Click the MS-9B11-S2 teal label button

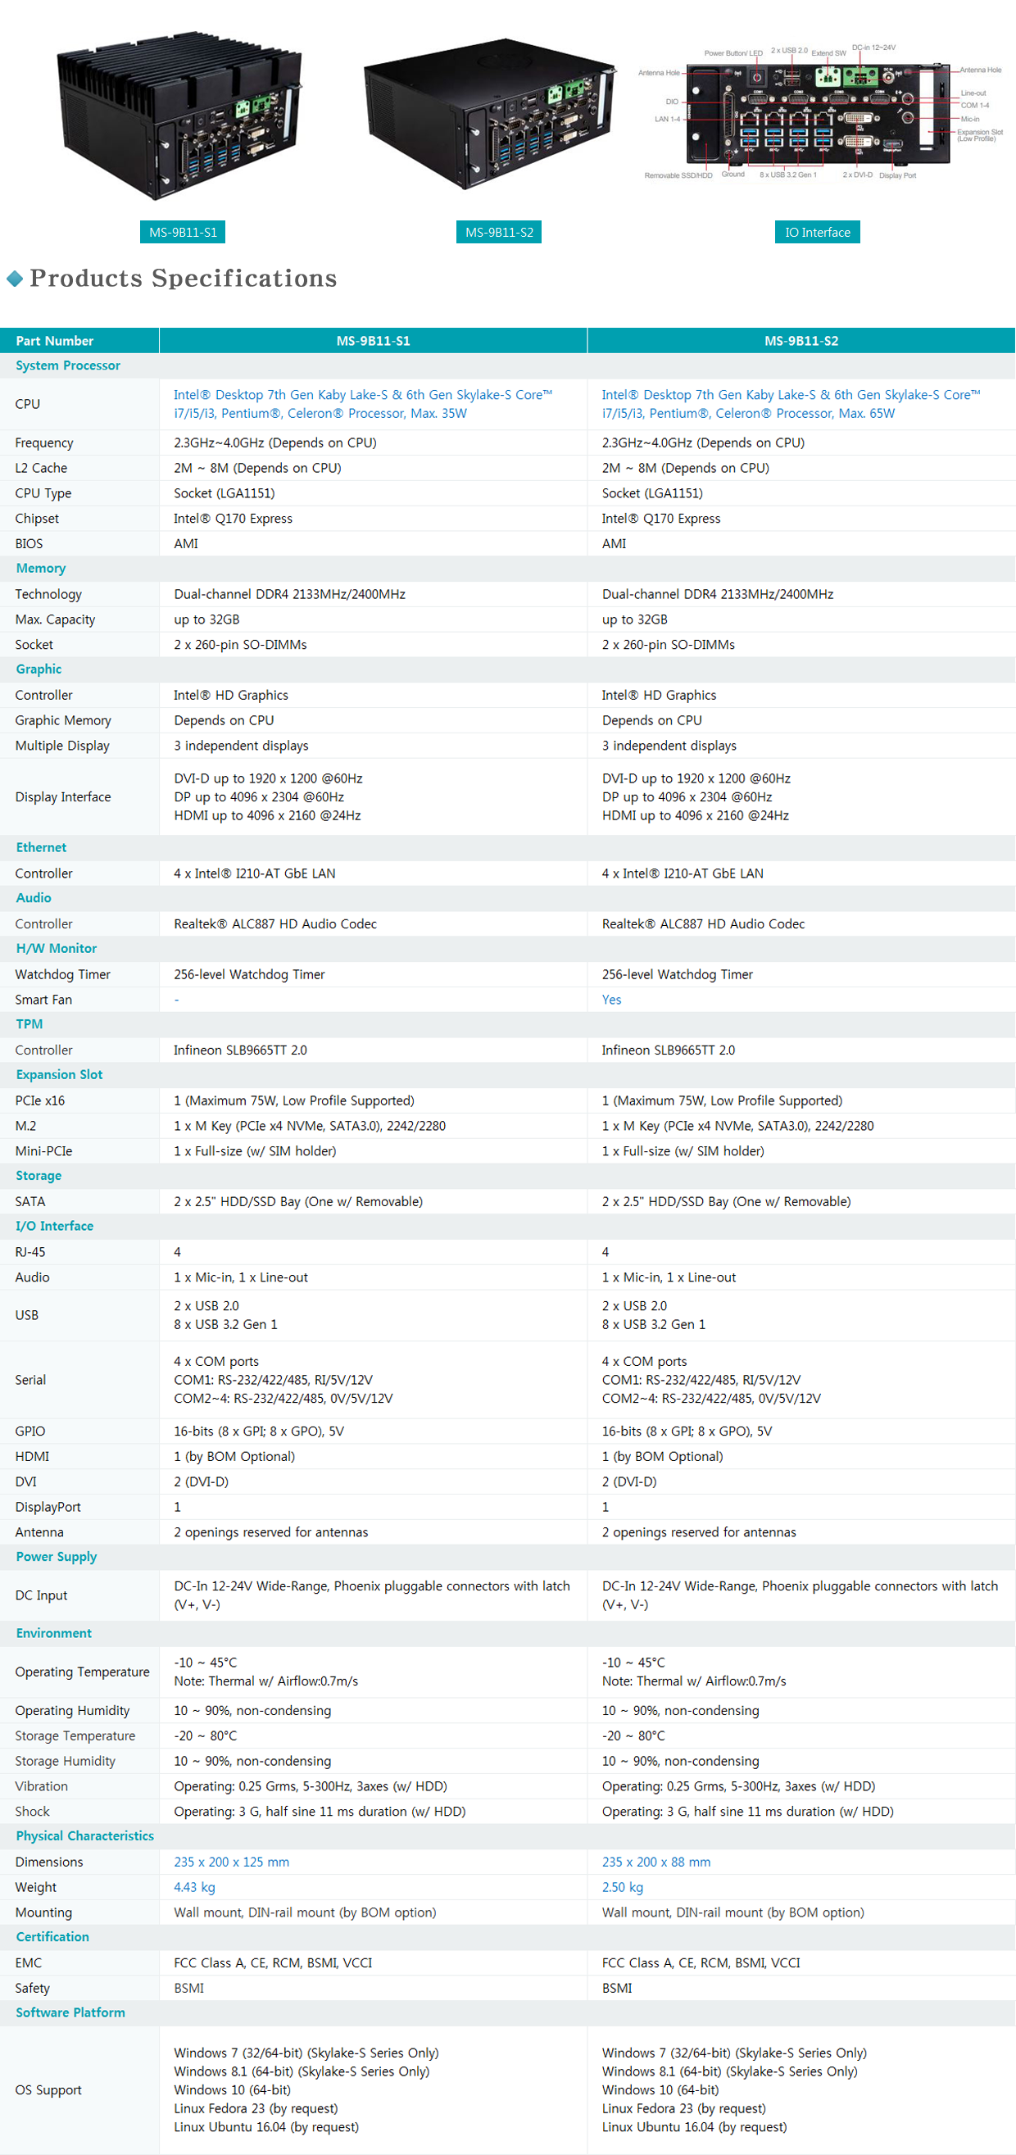point(498,232)
